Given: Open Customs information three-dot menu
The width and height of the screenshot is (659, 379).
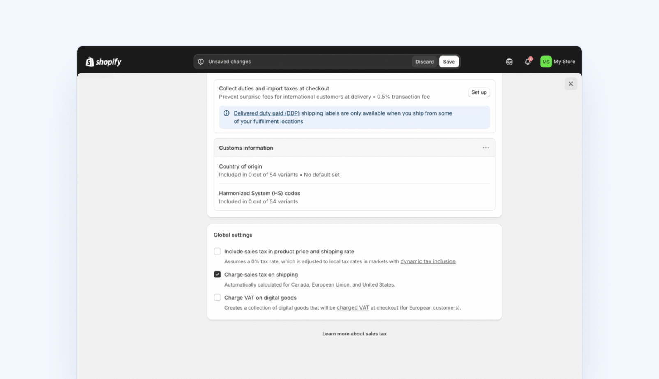Looking at the screenshot, I should [x=486, y=148].
